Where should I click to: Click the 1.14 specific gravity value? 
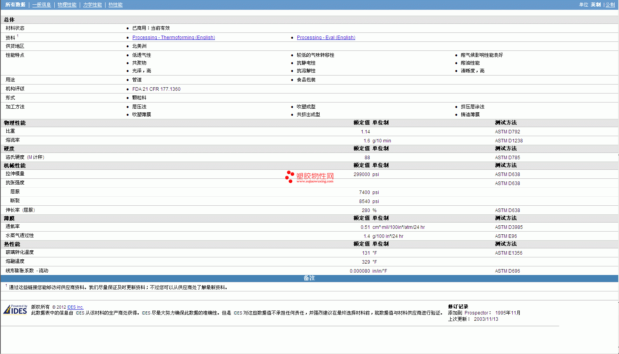tap(365, 132)
